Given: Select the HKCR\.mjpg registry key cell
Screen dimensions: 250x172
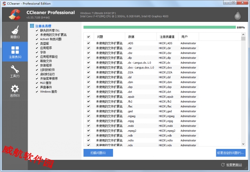Looking at the screenshot, I should tap(166, 121).
